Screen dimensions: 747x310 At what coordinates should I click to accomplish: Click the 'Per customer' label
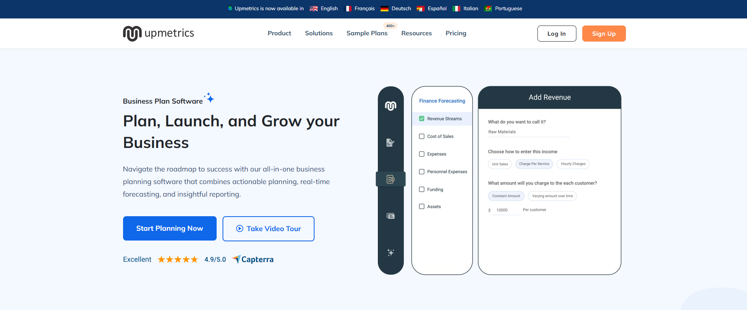[534, 210]
